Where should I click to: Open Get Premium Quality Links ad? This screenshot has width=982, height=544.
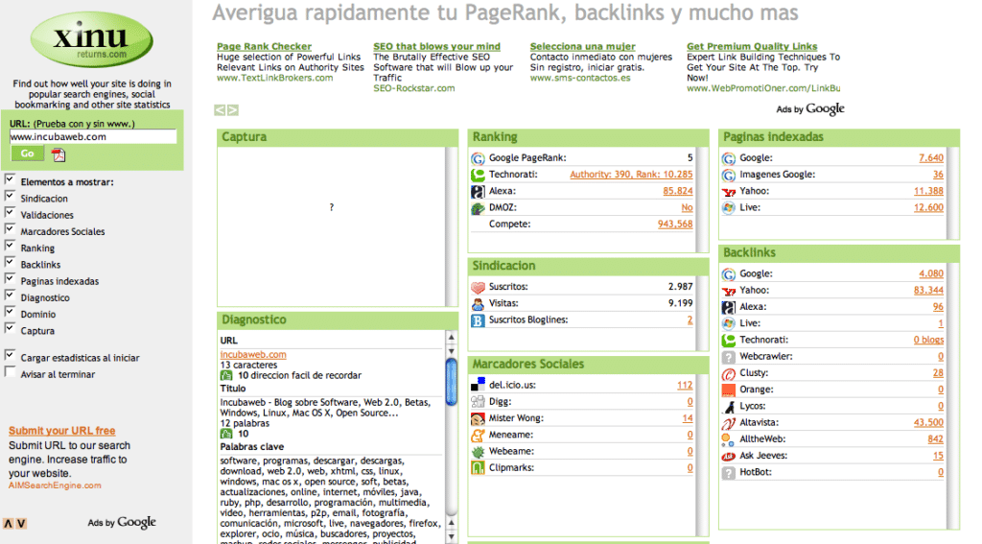coord(752,46)
